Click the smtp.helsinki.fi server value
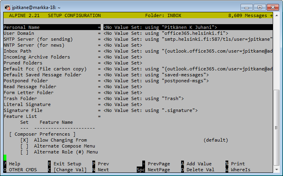283x176 pixels. click(x=217, y=39)
